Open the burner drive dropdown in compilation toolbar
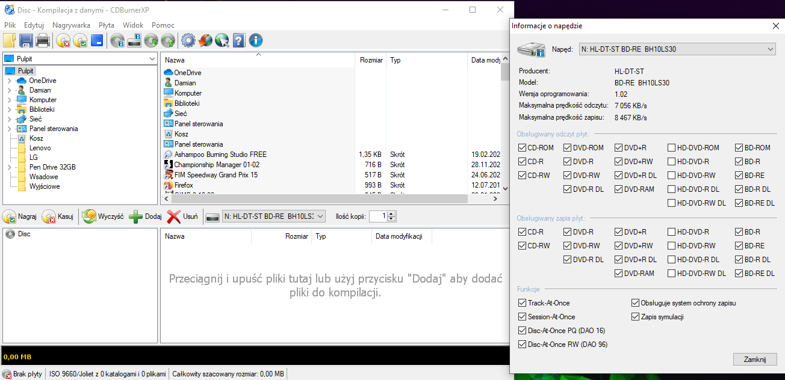This screenshot has height=380, width=785. pyautogui.click(x=274, y=216)
